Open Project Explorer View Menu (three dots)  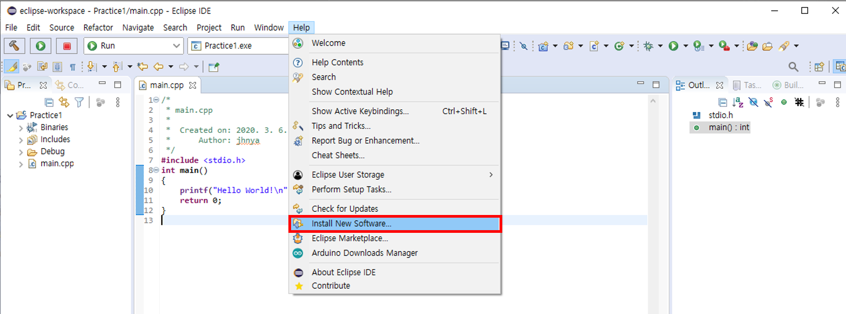(x=118, y=102)
